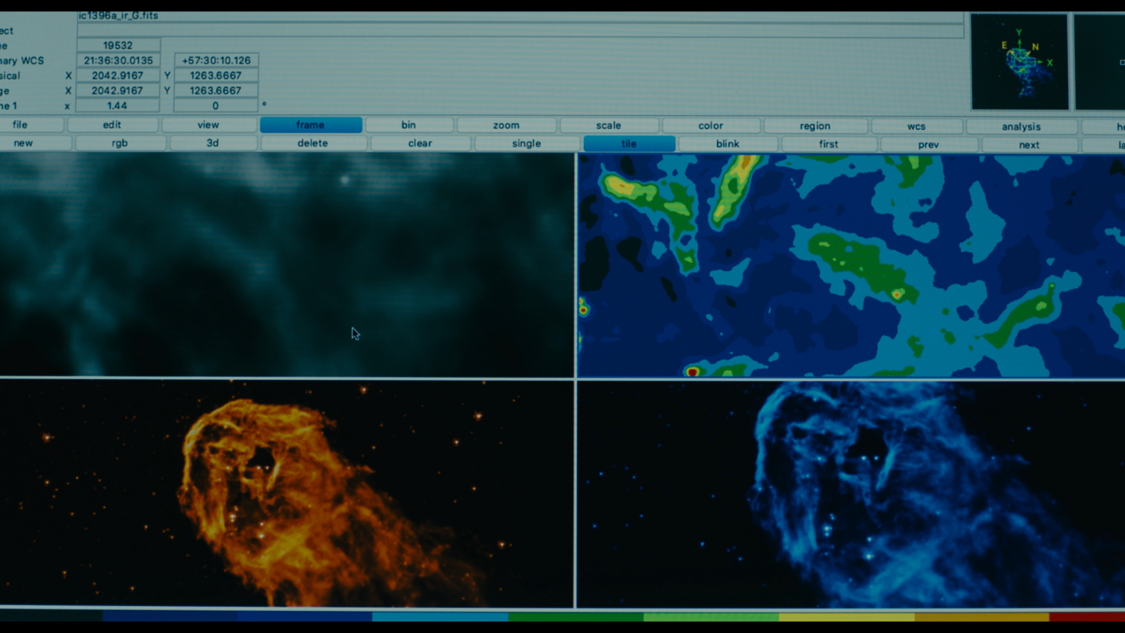The width and height of the screenshot is (1125, 633).
Task: Click the 3d frame button
Action: coord(213,143)
